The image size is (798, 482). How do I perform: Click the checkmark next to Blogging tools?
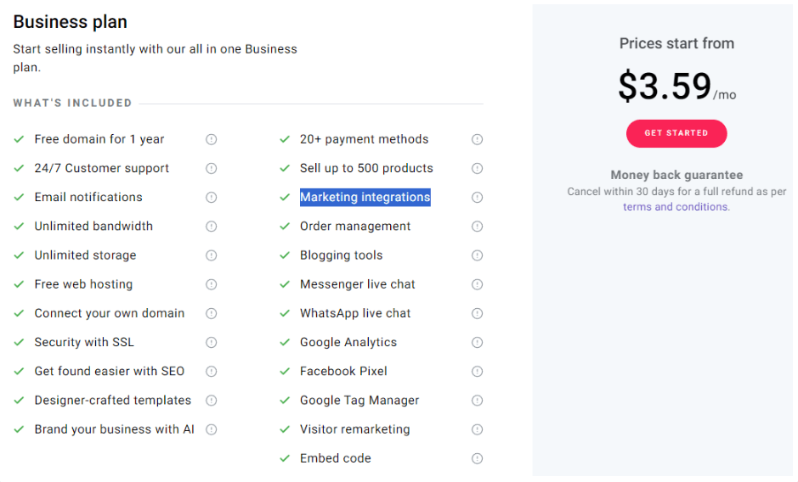click(x=285, y=255)
